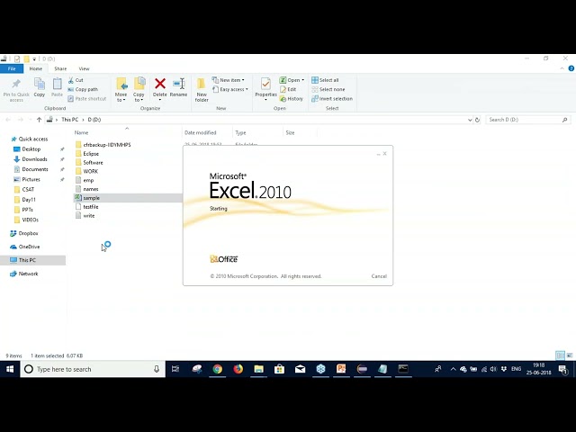Select the testfile file
Screen dimensions: 576x432
[x=86, y=207]
